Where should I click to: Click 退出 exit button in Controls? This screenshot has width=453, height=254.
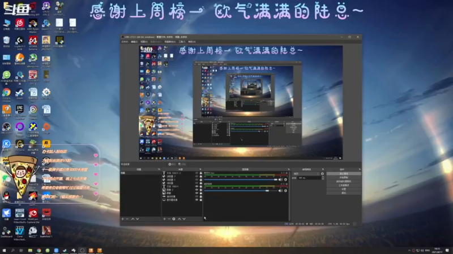344,193
